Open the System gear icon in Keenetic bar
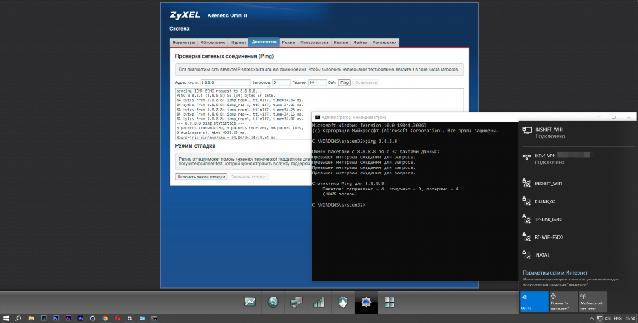This screenshot has height=323, width=638. click(366, 302)
